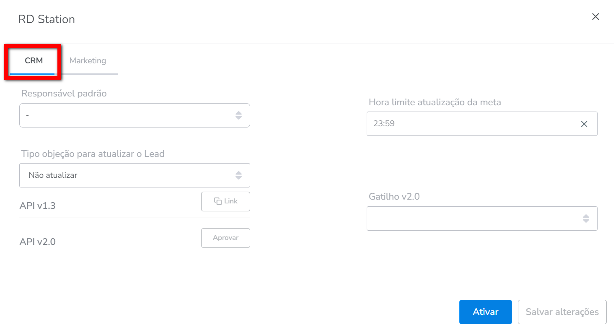
Task: Click the Salvar alterações button
Action: click(562, 312)
